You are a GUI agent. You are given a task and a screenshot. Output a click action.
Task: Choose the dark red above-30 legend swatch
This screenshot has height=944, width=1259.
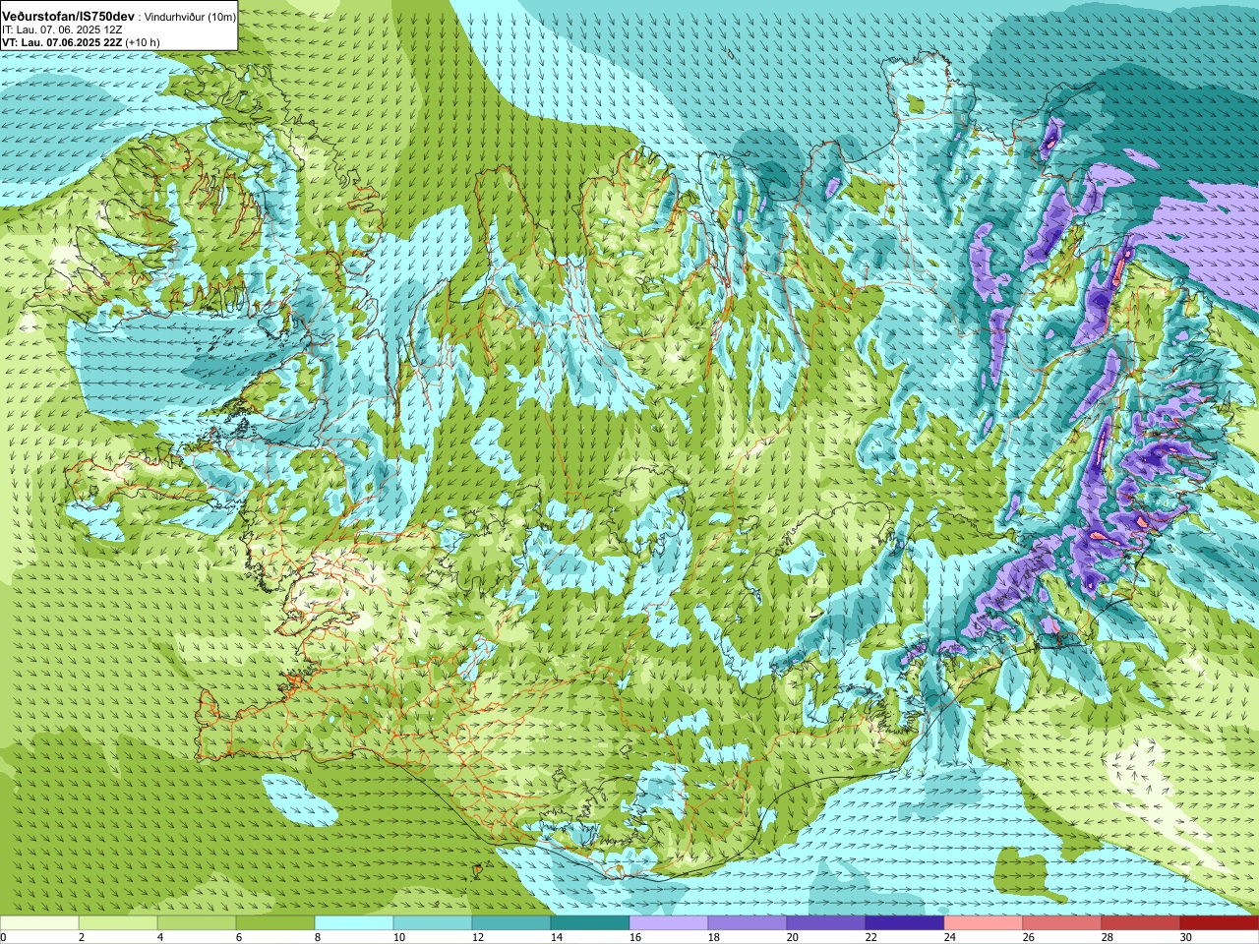(1220, 923)
